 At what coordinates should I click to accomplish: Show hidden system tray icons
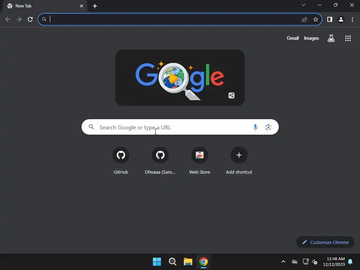(x=283, y=262)
